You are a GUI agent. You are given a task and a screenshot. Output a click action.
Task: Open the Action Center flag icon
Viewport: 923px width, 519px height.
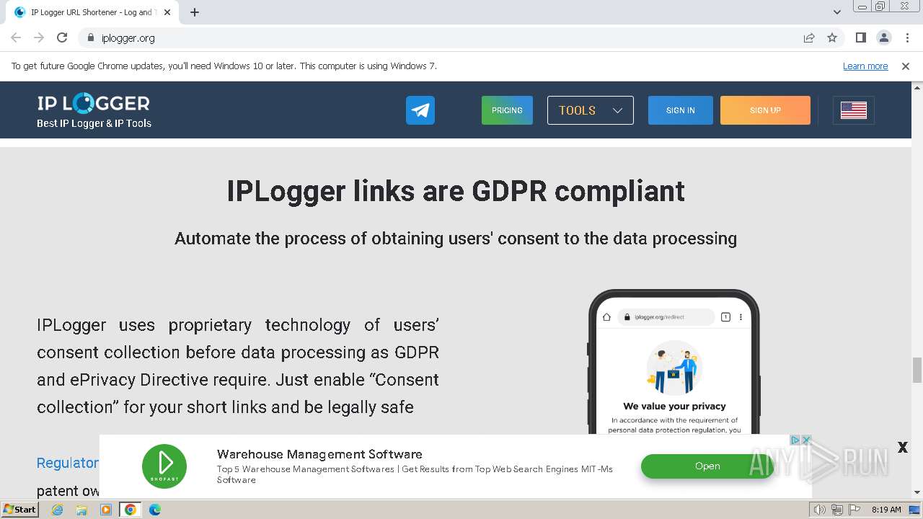point(854,510)
